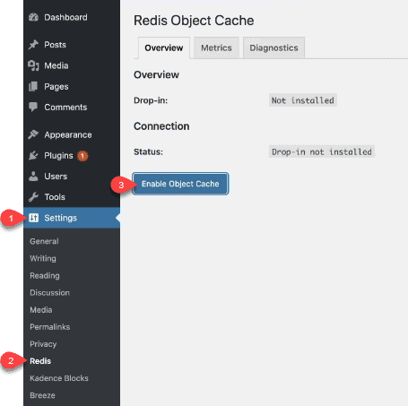Click the Settings sliders icon
Screen dimensions: 408x406
(x=33, y=218)
